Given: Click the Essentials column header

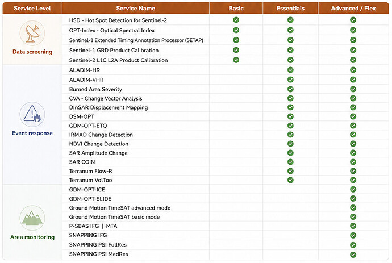Looking at the screenshot, I should 290,9.
